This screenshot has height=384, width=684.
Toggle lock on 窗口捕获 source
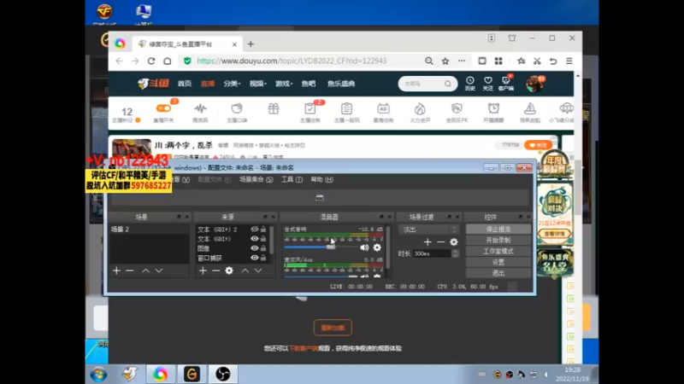pos(263,258)
